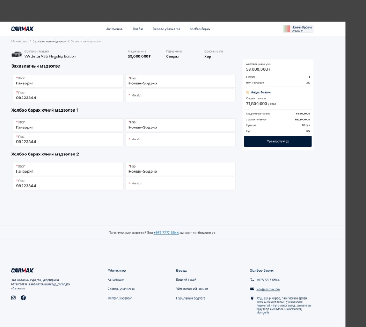Viewport: 366px width, 327px height.
Task: Click the CARMAX logo in the footer
Action: 22,271
